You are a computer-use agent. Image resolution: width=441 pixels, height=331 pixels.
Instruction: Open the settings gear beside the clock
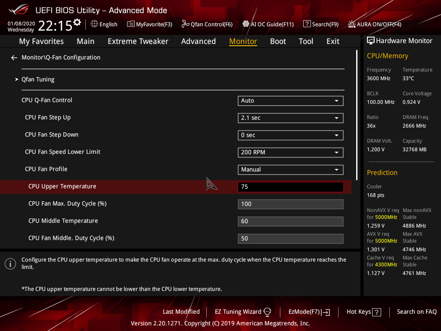point(77,22)
